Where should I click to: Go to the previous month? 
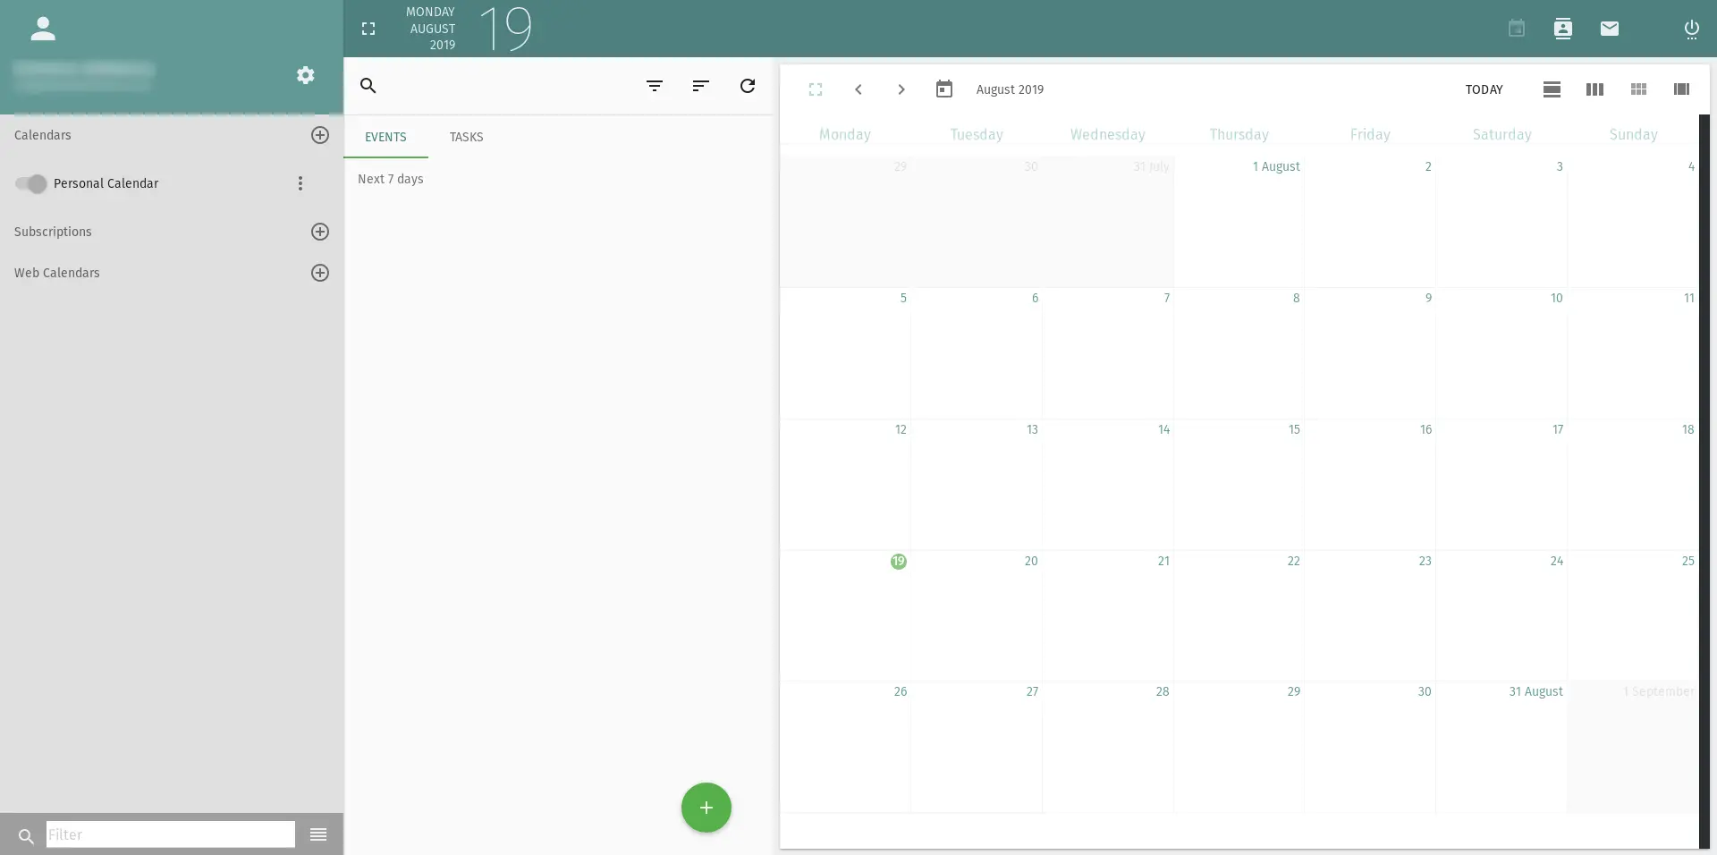(858, 89)
